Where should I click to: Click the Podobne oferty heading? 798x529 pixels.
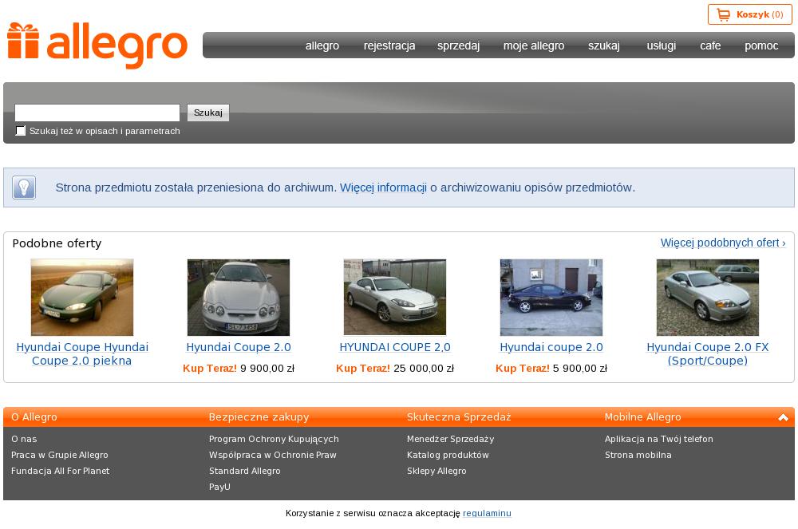tap(57, 243)
